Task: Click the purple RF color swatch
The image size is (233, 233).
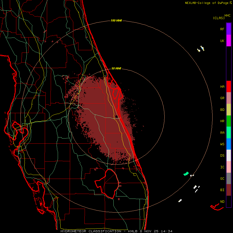Action: 229,29
